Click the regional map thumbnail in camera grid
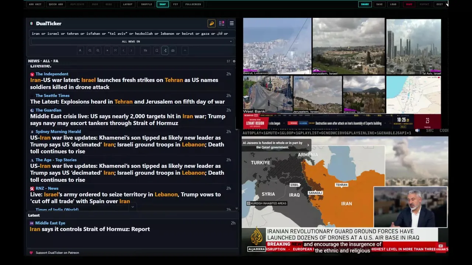This screenshot has width=472, height=265. point(413,95)
